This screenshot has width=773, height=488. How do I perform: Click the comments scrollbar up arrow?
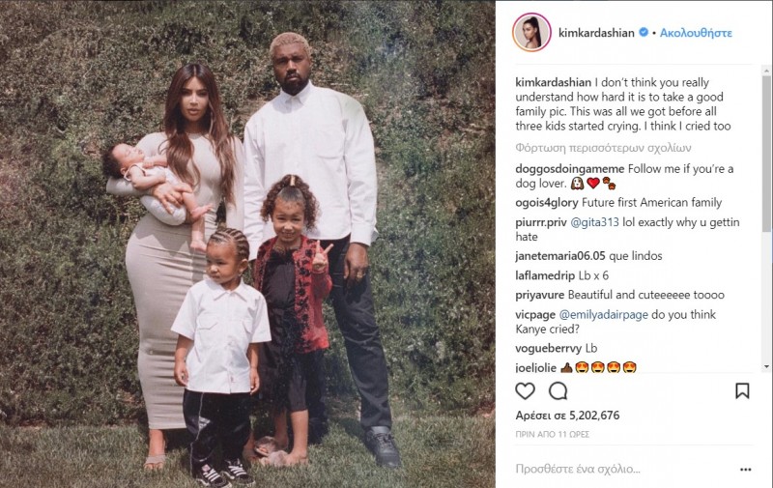point(766,69)
